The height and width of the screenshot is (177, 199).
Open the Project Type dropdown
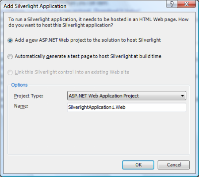click(x=126, y=96)
